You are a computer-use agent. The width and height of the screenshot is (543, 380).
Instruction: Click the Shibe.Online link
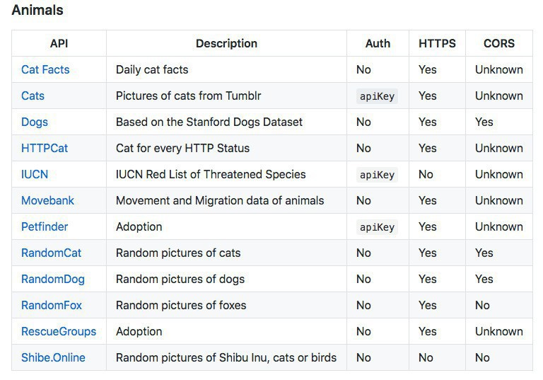(x=53, y=357)
